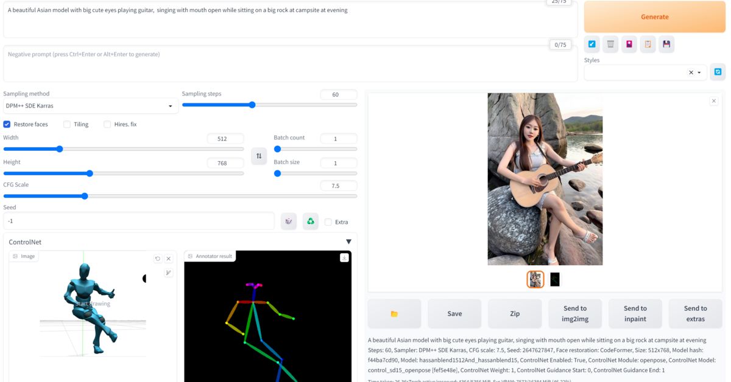The image size is (731, 382).
Task: Swap width and height with arrows button
Action: (259, 156)
